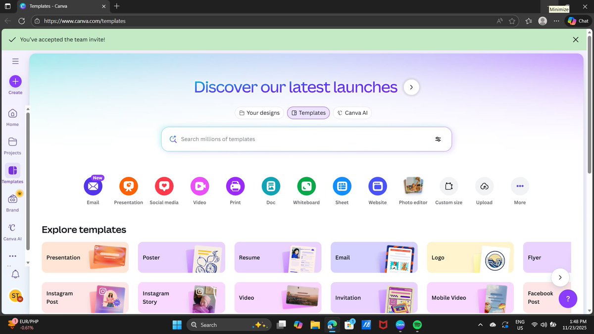Open the Presentation template category card

tap(85, 257)
